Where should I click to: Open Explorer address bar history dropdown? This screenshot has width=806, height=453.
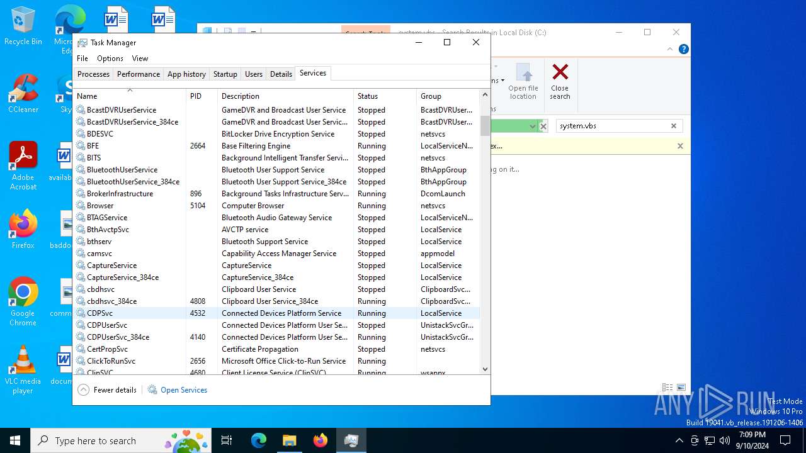tap(533, 126)
